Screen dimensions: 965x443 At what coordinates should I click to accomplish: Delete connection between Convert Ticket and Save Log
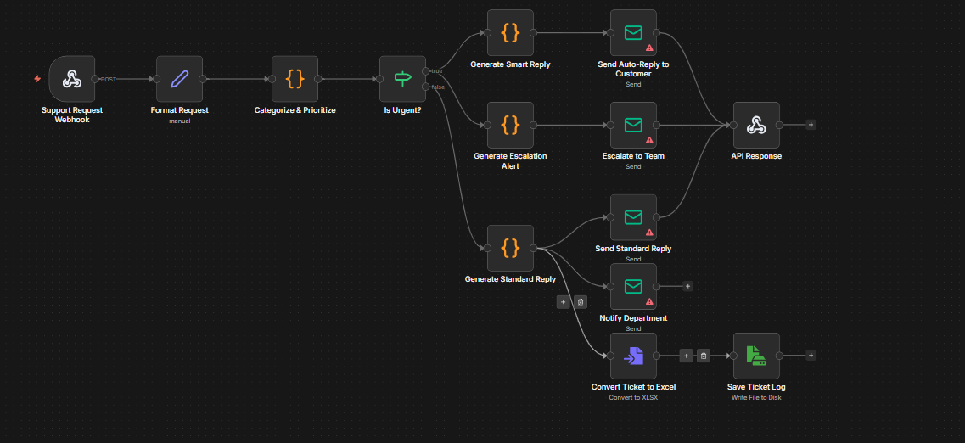(703, 356)
